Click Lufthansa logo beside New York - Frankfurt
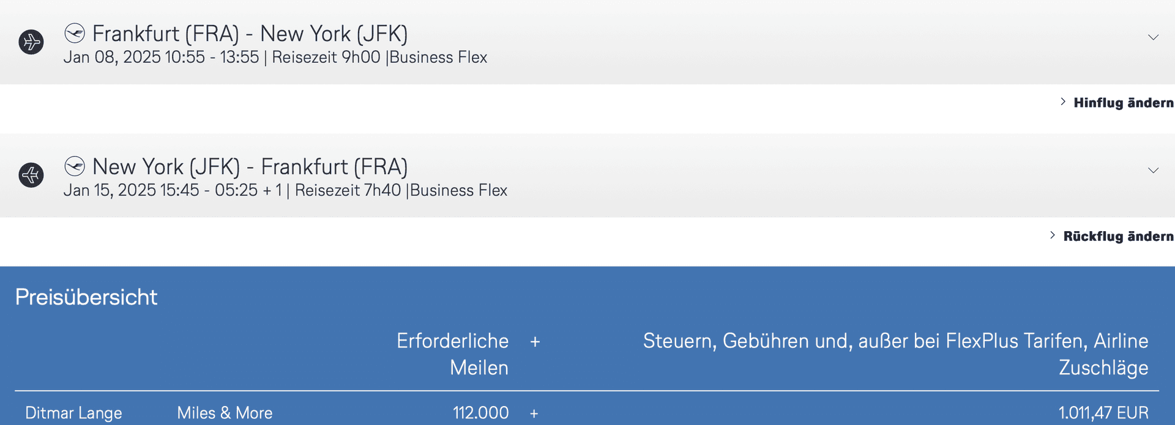Screen dimensions: 1175x425 (75, 166)
